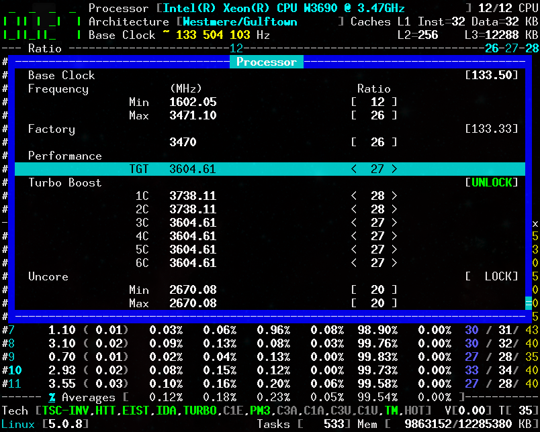This screenshot has width=540, height=432.
Task: Click the Processor window title
Action: (x=267, y=62)
